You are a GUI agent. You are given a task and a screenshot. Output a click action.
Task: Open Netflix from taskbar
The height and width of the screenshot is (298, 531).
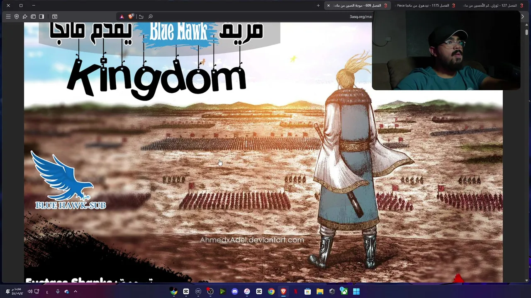point(296,291)
